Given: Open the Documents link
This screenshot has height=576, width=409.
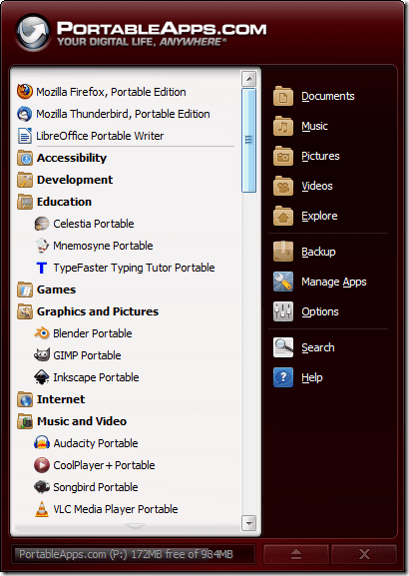Looking at the screenshot, I should pyautogui.click(x=328, y=96).
